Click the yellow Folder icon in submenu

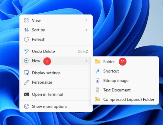click(x=97, y=62)
